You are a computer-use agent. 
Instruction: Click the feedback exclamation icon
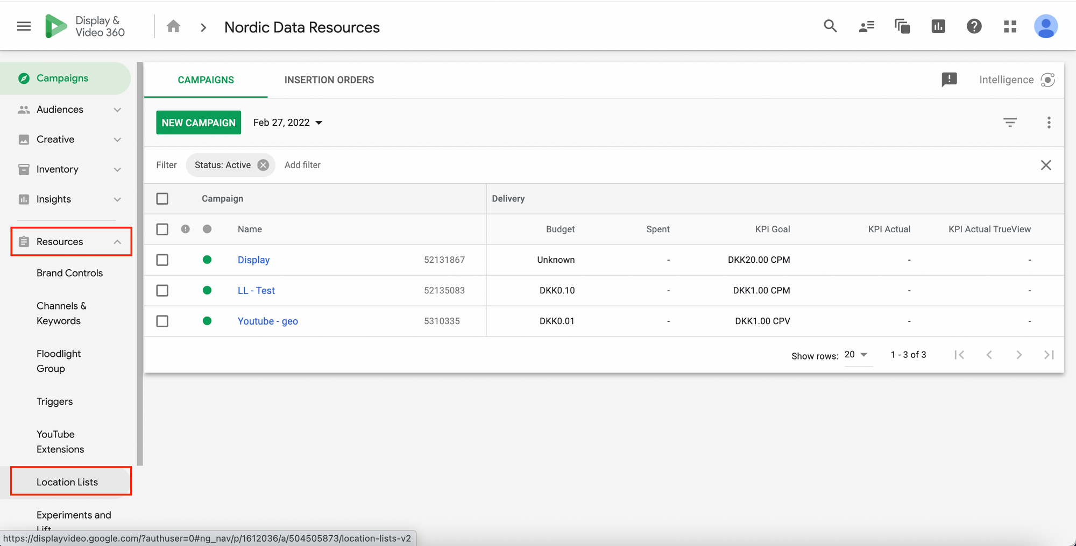click(x=949, y=80)
